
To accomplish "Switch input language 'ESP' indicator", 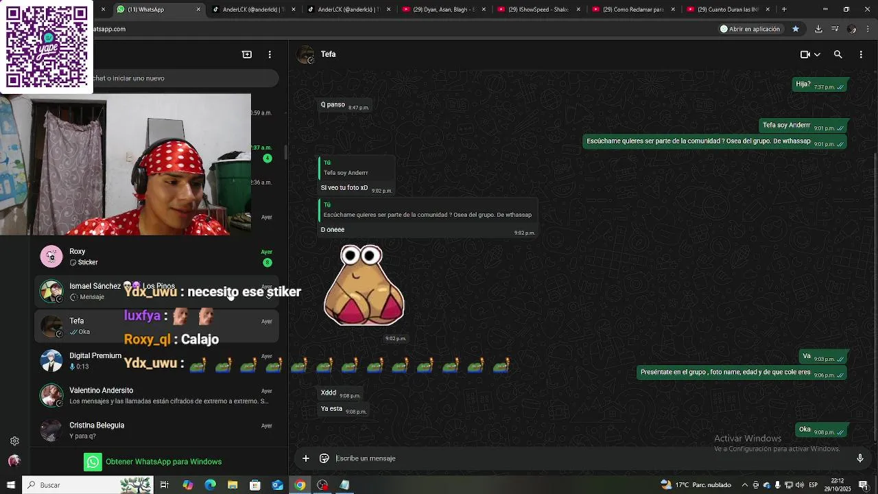I will tap(813, 485).
